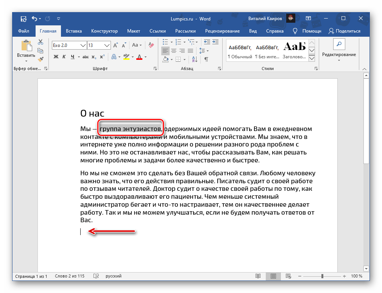Apply the Заголовок heading style
This screenshot has height=293, width=382.
pos(294,51)
